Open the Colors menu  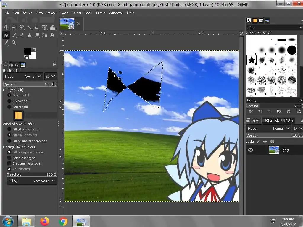(76, 13)
